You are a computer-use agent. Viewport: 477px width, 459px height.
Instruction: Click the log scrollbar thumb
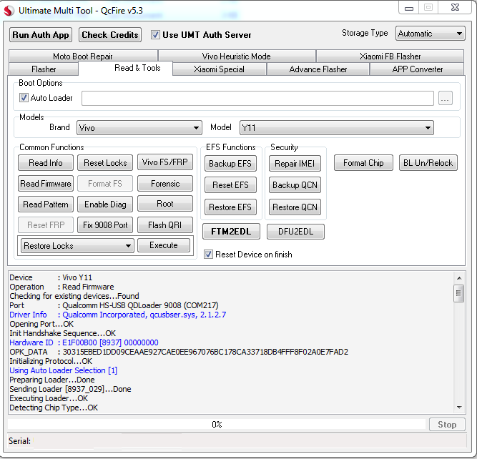pyautogui.click(x=458, y=293)
